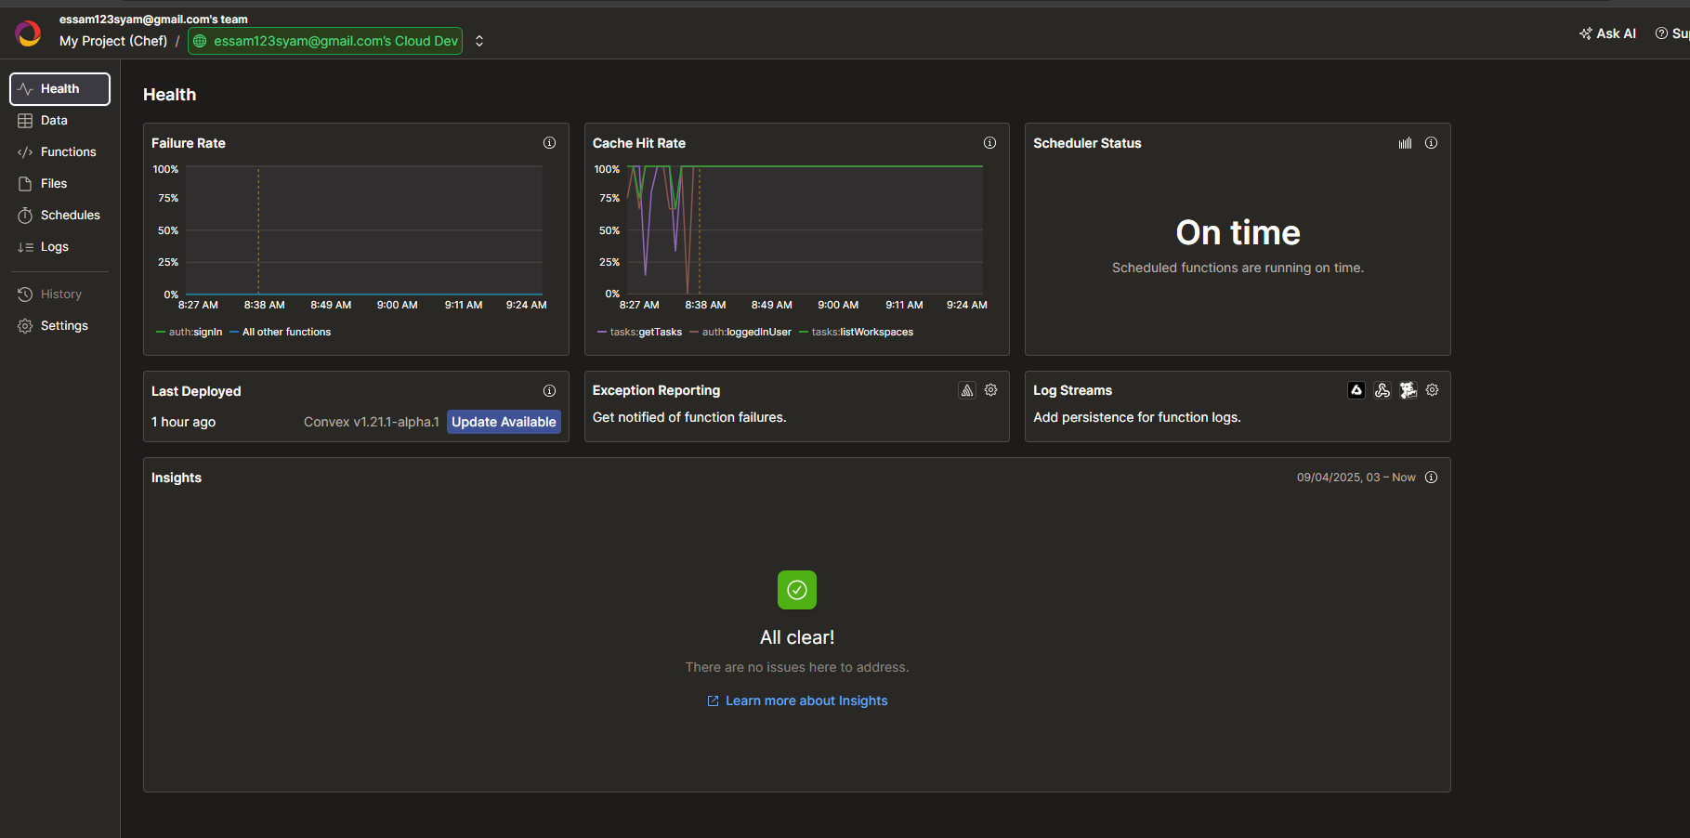Screen dimensions: 1690x838
Task: Click the Convex logo icon
Action: pyautogui.click(x=29, y=33)
